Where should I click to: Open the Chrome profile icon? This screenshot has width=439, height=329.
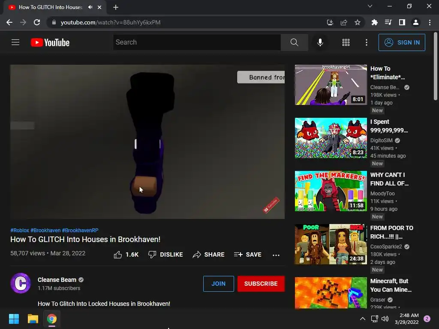416,22
